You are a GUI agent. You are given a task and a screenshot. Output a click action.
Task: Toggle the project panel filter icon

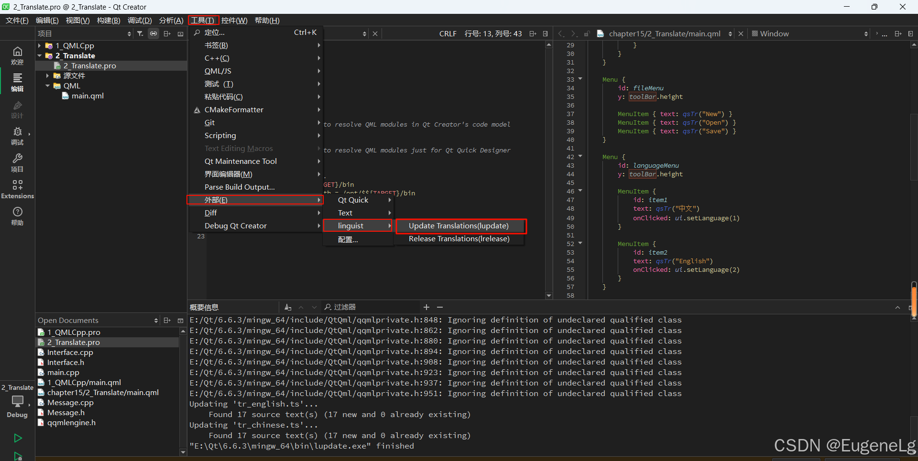coord(140,33)
